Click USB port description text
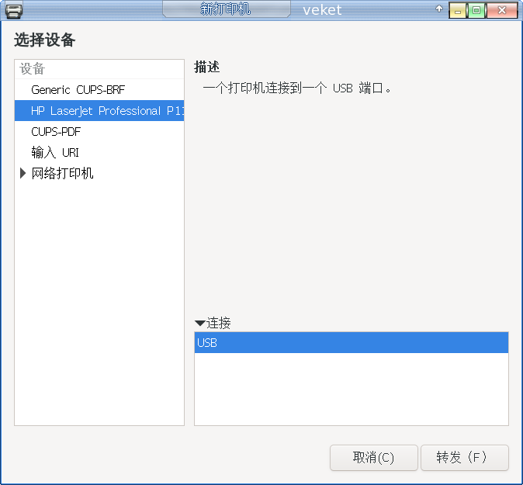Viewport: 523px width, 485px height. click(x=297, y=88)
